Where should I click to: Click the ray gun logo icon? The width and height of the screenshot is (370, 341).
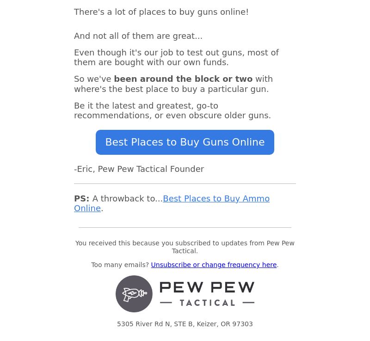[x=134, y=294]
